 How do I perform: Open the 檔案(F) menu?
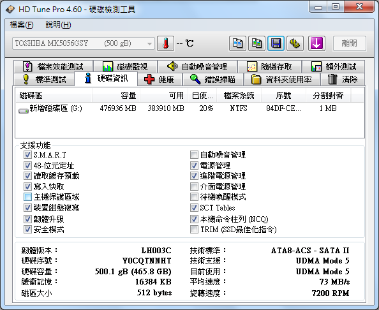pyautogui.click(x=22, y=25)
